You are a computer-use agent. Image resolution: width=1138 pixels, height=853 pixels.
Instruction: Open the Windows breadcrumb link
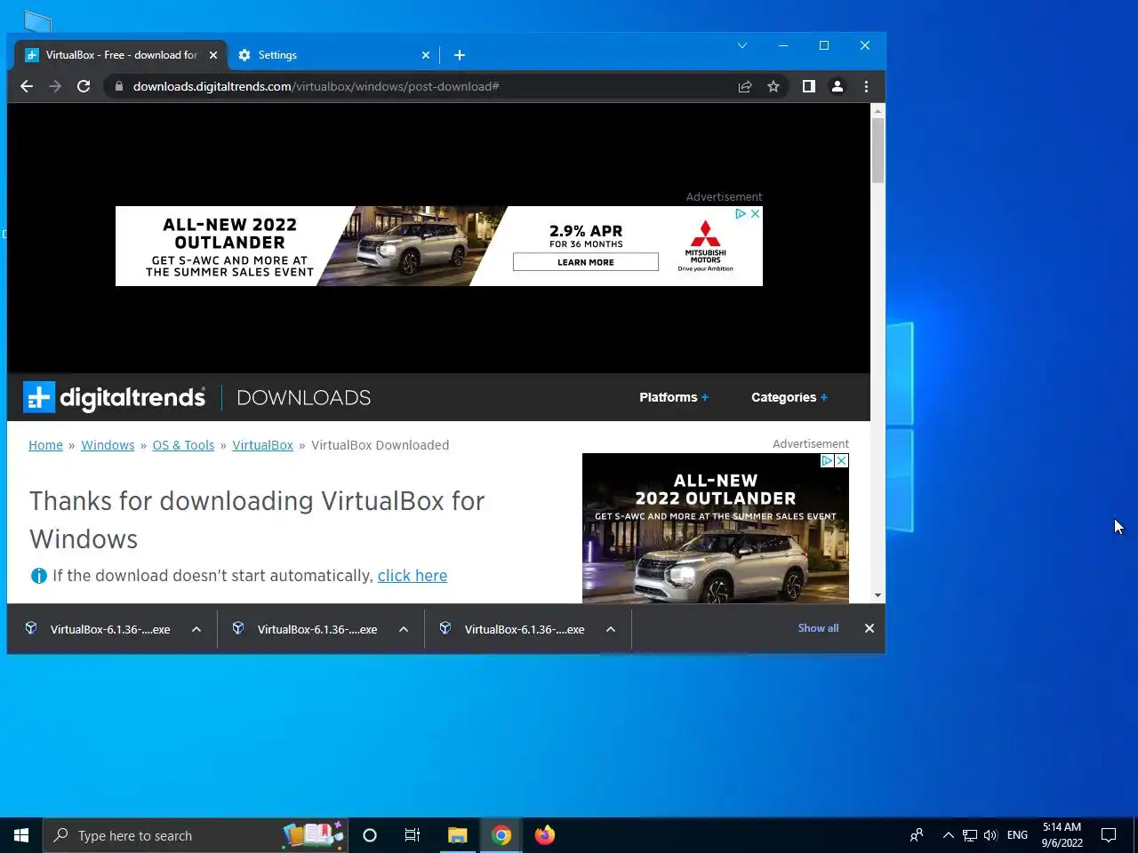pyautogui.click(x=108, y=445)
